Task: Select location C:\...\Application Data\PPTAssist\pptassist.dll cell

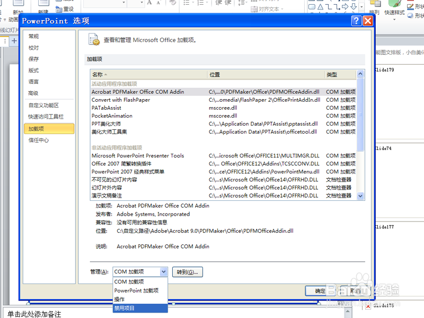Action: pos(263,124)
